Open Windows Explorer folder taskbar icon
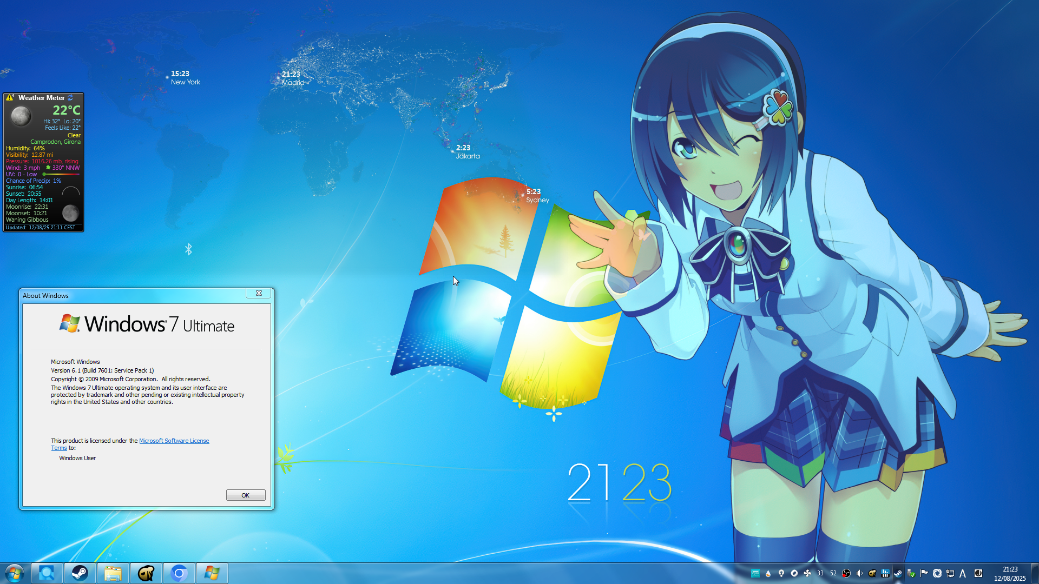Viewport: 1039px width, 584px height. (113, 573)
